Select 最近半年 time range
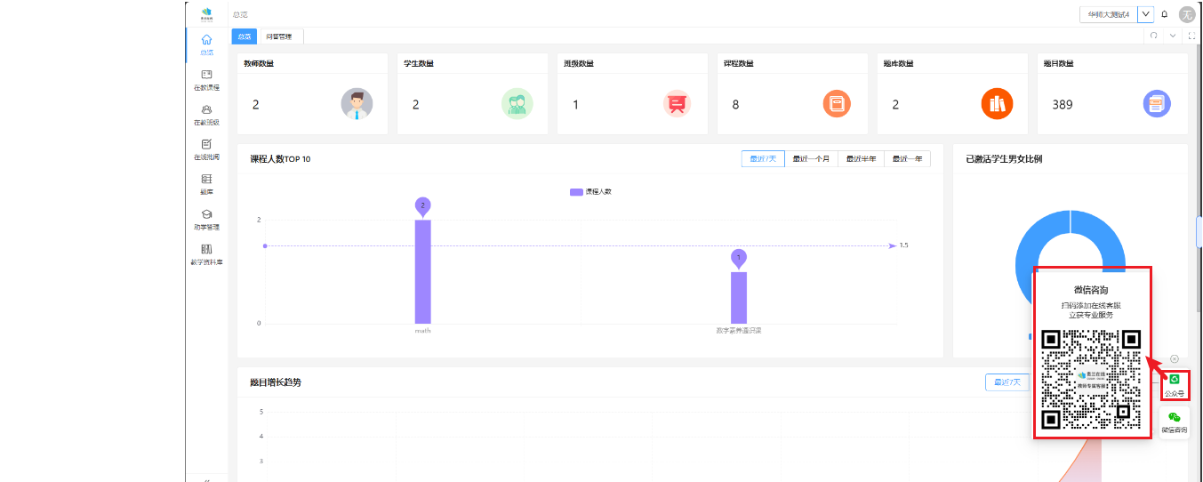Screen dimensions: 1203x482 [x=861, y=159]
